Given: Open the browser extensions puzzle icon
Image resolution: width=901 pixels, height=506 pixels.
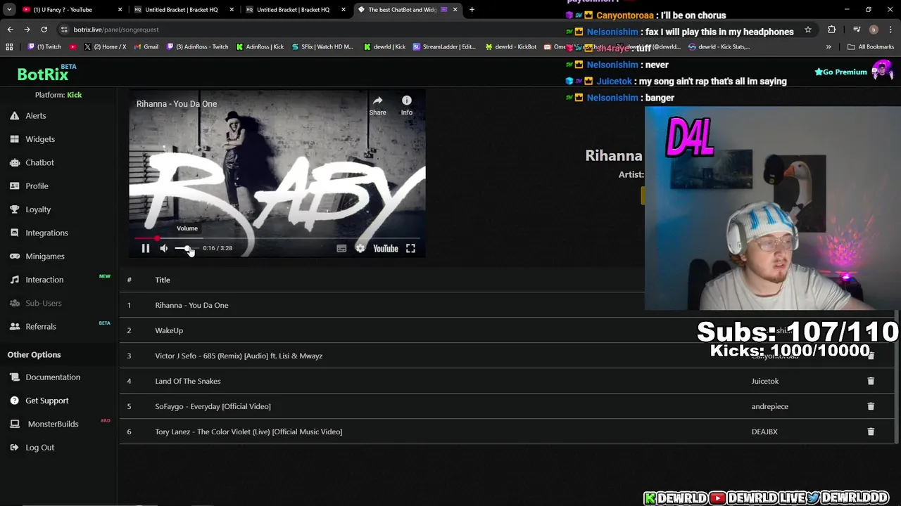Looking at the screenshot, I should [832, 30].
